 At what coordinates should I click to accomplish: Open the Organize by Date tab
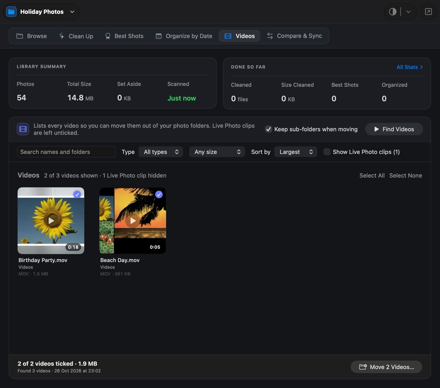click(x=184, y=36)
